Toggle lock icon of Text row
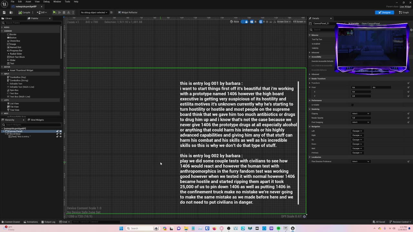 (57, 137)
